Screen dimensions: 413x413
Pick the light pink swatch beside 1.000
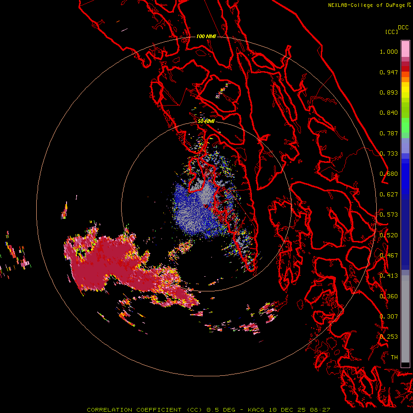coord(405,49)
